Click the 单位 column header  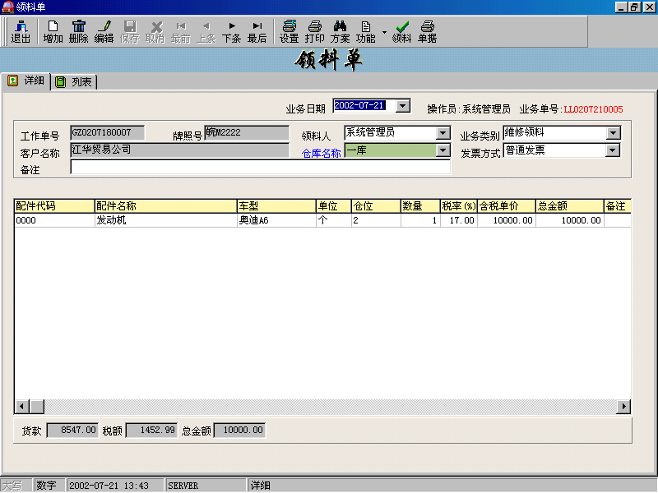tap(334, 206)
